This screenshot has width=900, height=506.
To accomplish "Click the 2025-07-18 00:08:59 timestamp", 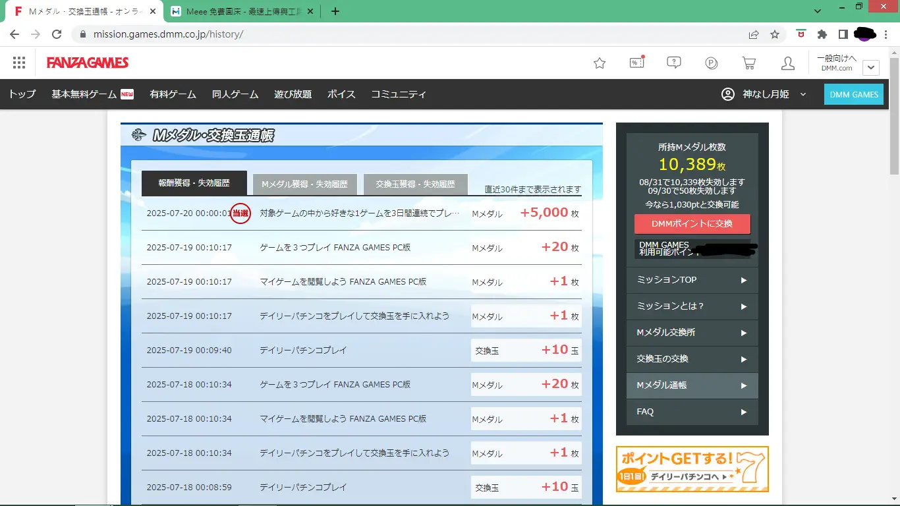I will 189,488.
